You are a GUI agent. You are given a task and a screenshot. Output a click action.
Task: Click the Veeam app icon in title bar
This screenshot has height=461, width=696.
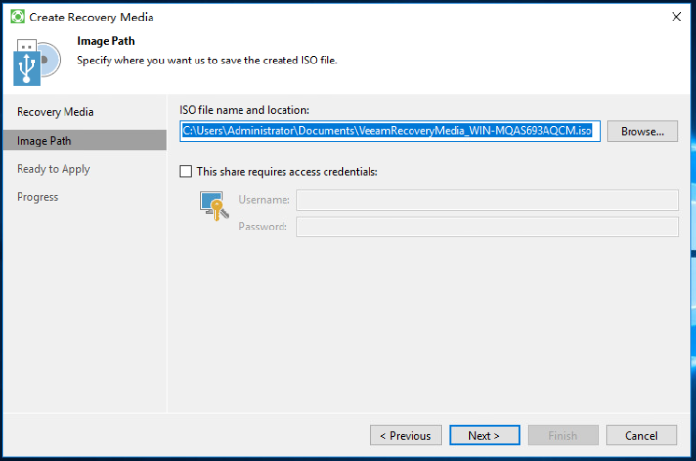pos(18,17)
